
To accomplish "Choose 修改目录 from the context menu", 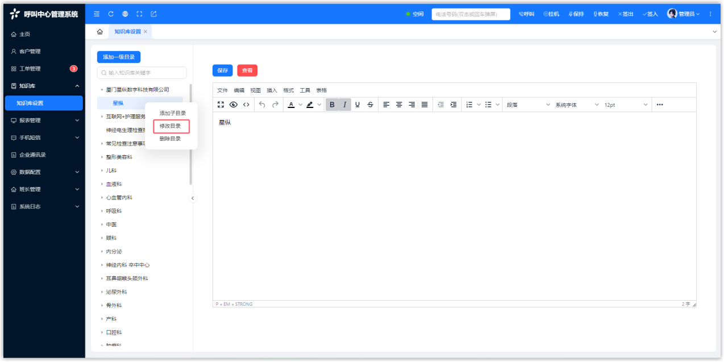I will click(170, 126).
